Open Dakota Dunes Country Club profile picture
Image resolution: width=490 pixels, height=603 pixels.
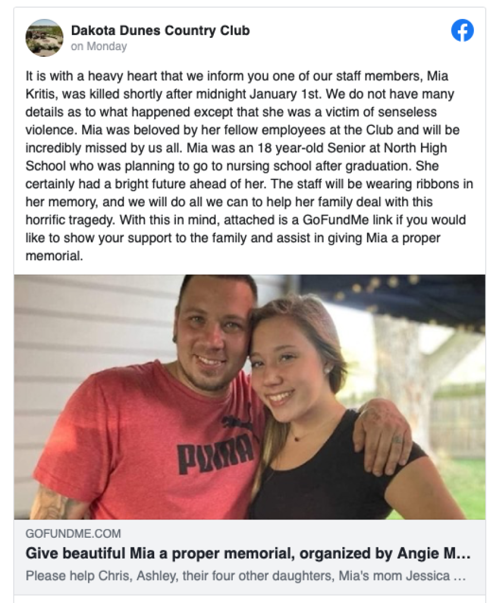click(45, 38)
